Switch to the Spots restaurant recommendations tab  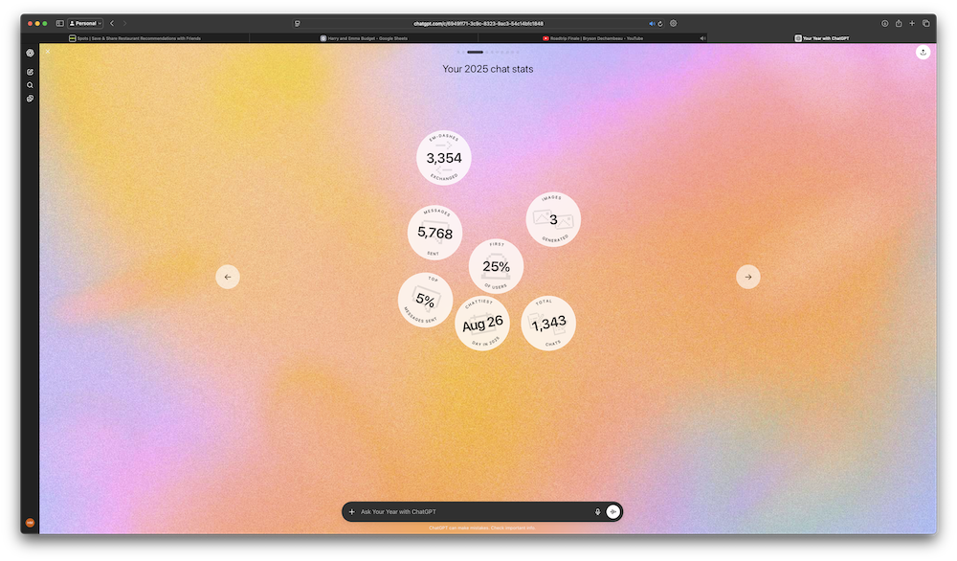click(134, 38)
